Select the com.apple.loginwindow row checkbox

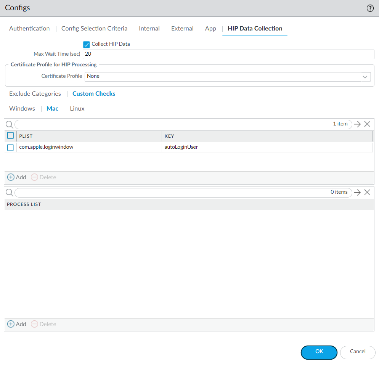(11, 148)
